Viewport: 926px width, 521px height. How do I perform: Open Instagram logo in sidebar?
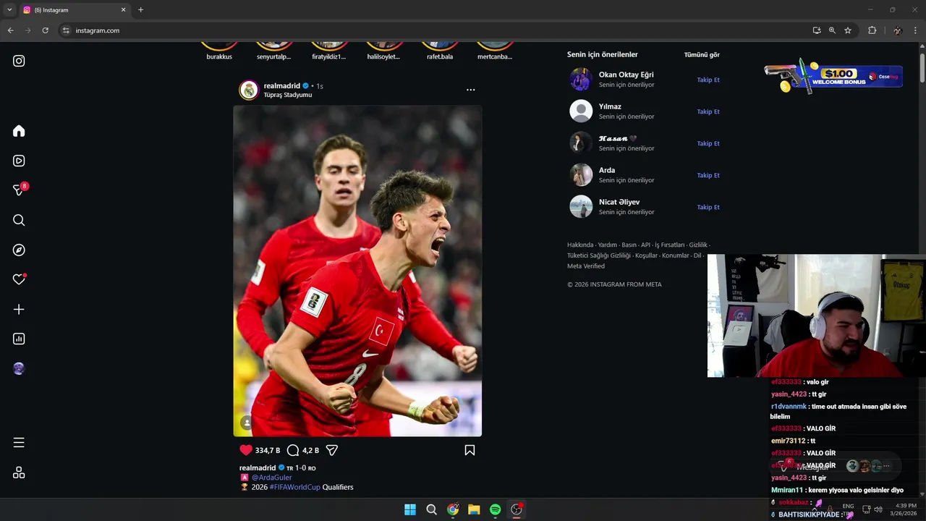click(x=19, y=61)
